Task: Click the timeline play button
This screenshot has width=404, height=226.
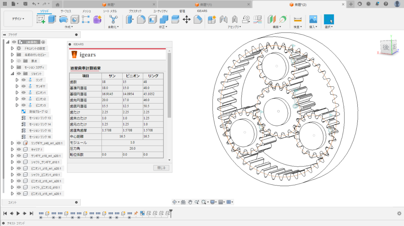Action: (18, 213)
